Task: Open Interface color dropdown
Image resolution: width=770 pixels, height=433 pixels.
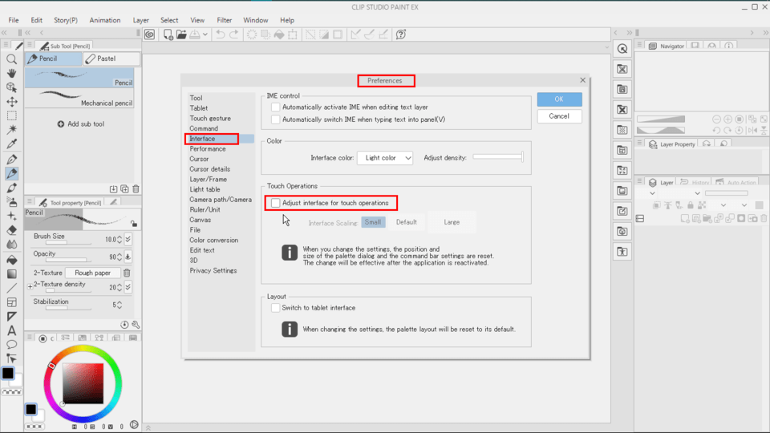Action: point(385,158)
